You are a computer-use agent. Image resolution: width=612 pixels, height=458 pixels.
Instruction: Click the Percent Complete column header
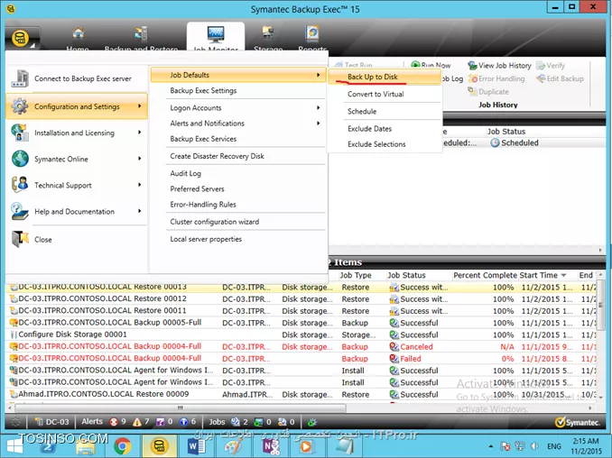[485, 275]
